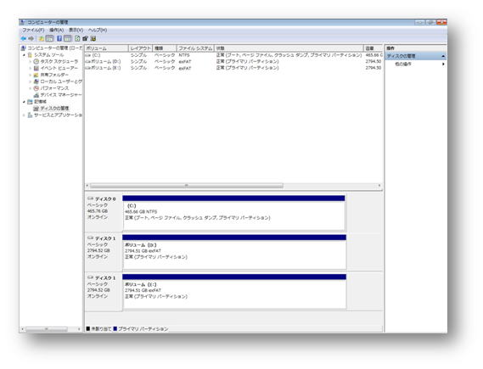Screen dimensions: 483x369
Task: Expand the サービスとアプリケーション node
Action: [24, 115]
